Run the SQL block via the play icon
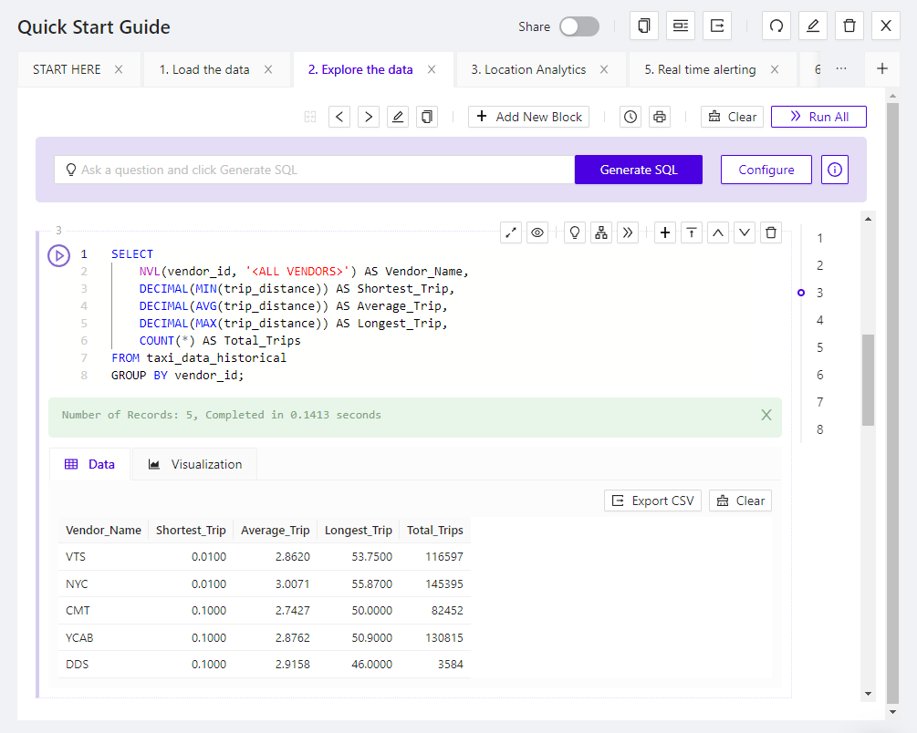 58,255
